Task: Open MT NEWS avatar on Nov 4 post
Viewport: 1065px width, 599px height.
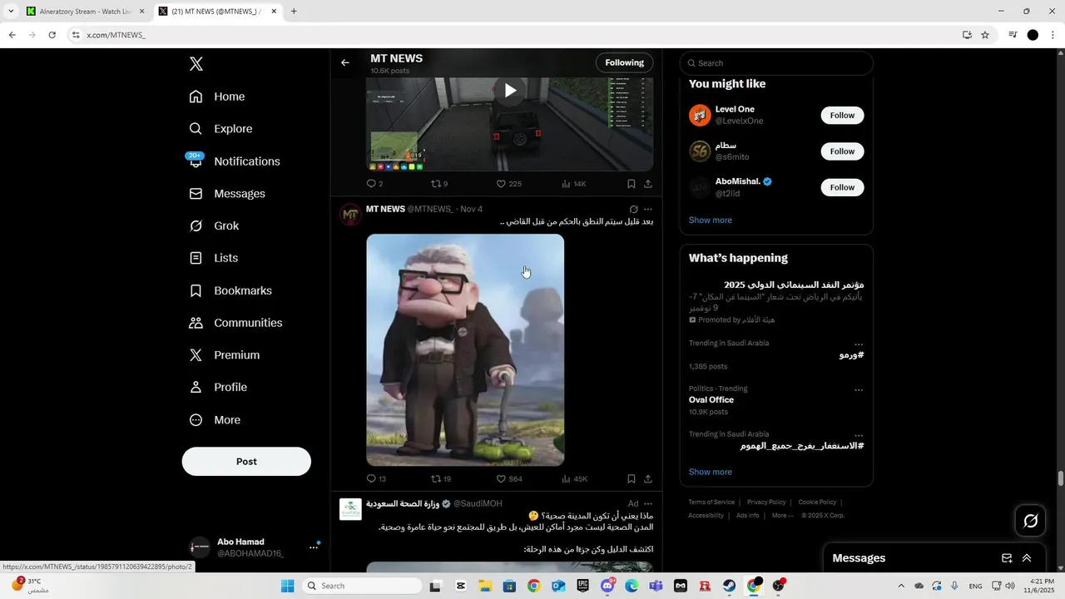Action: (x=351, y=215)
